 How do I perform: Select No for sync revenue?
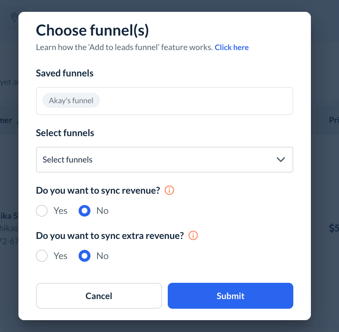point(84,211)
